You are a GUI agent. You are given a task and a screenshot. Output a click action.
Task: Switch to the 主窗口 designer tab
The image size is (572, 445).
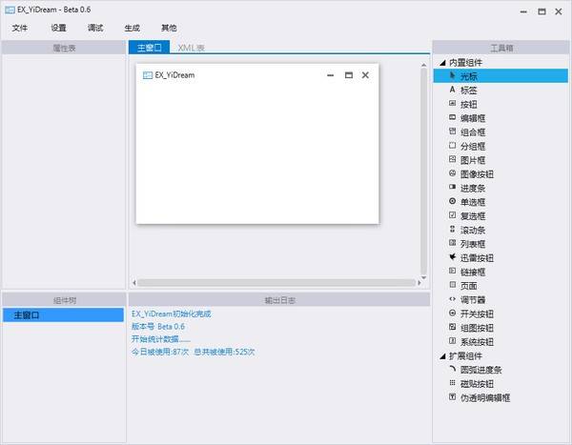coord(150,48)
